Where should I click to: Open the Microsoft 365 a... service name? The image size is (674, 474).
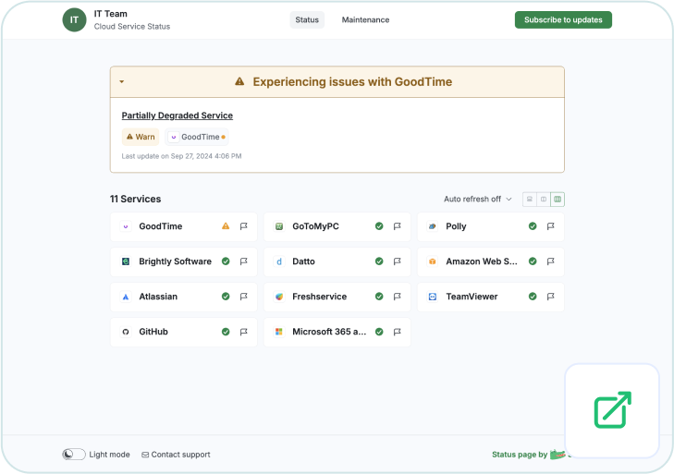pyautogui.click(x=329, y=332)
